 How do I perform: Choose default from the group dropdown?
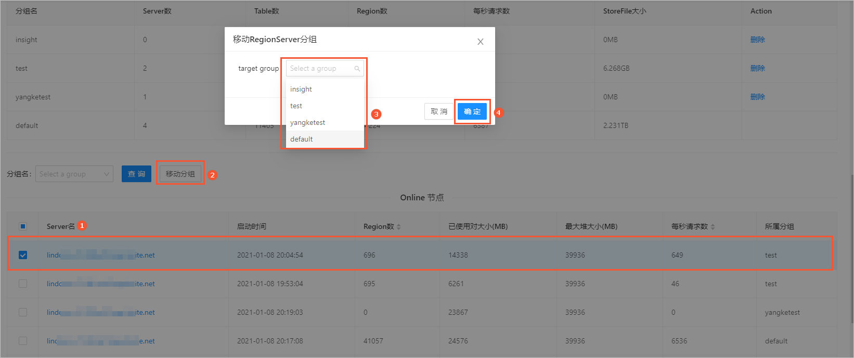coord(325,139)
